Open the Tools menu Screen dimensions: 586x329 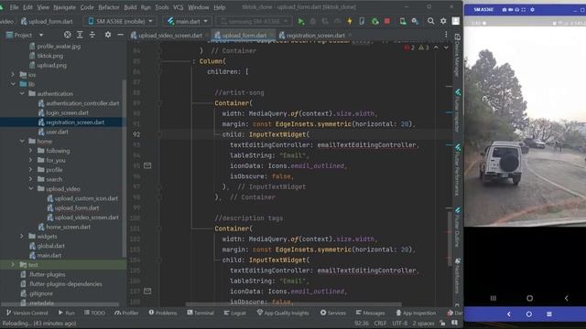(162, 7)
